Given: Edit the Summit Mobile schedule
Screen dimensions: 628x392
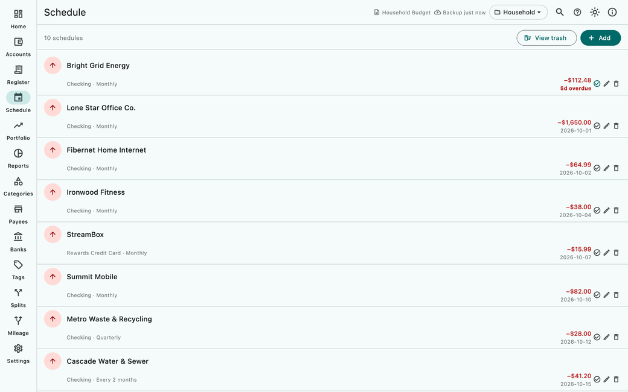Looking at the screenshot, I should [x=606, y=295].
